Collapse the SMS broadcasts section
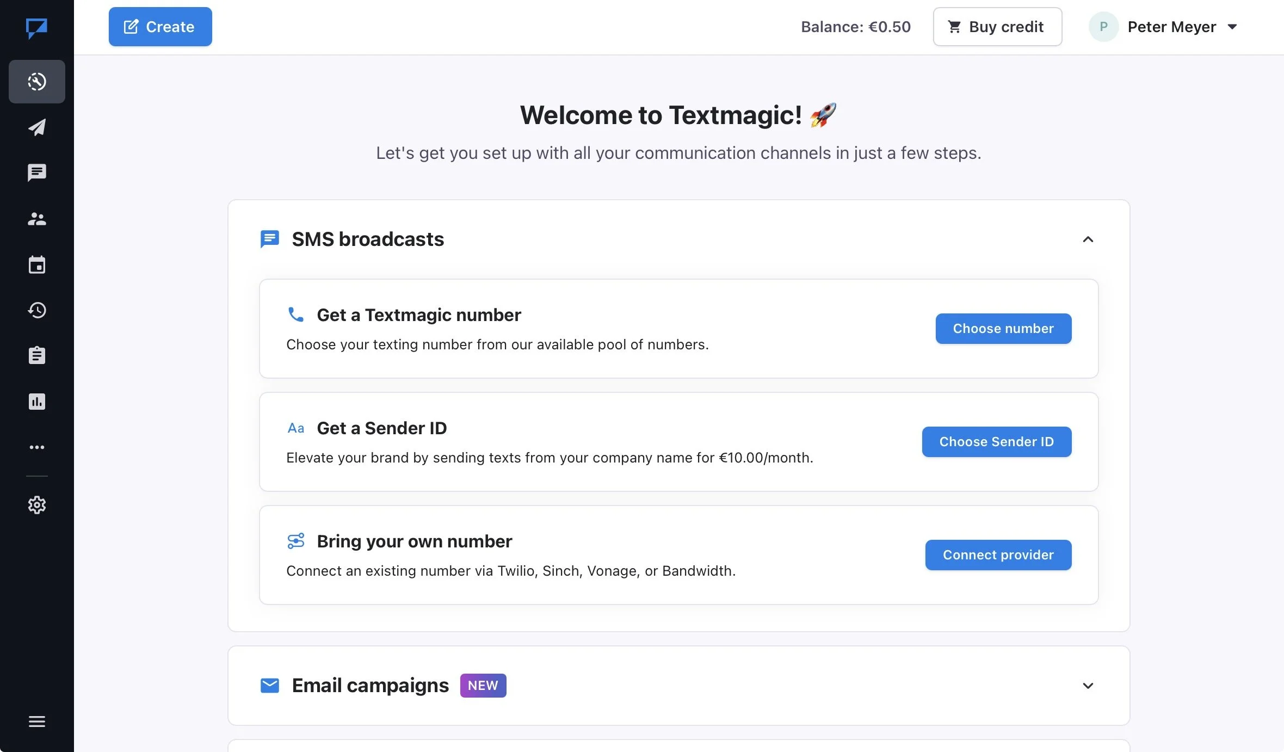 coord(1088,239)
